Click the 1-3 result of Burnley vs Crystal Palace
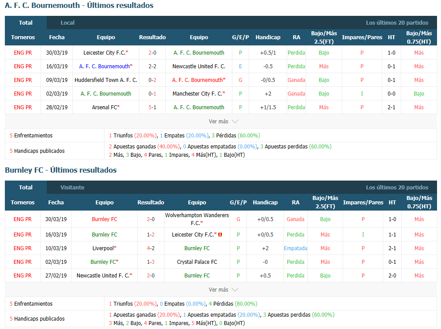Screen dimensions: 441x329 click(151, 262)
